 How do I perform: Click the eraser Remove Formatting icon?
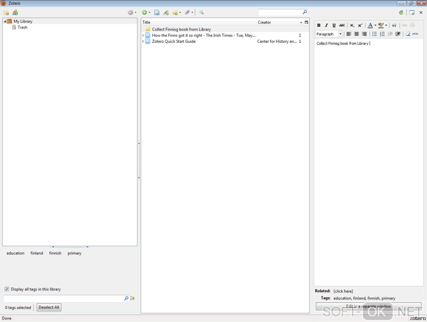(408, 34)
